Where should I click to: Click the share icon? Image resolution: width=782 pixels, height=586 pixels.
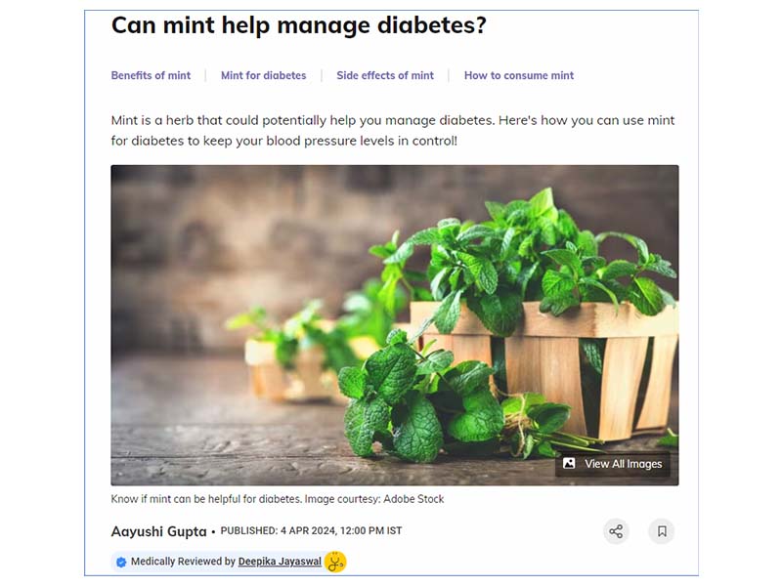tap(616, 531)
